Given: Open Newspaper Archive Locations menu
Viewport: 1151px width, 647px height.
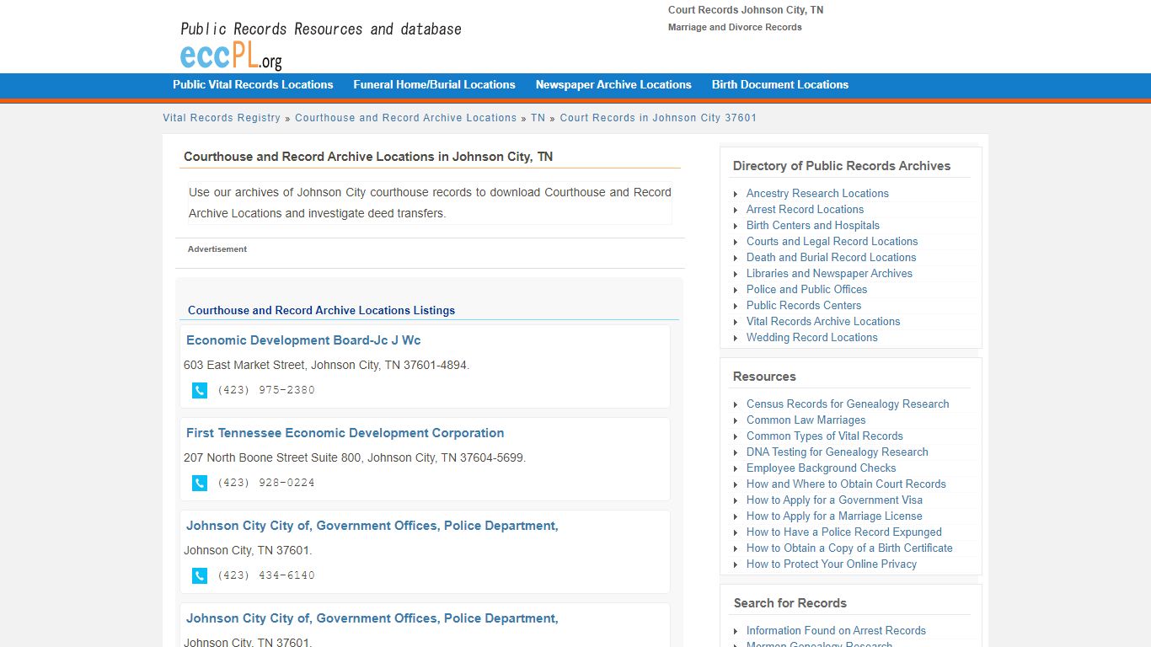Looking at the screenshot, I should (x=613, y=84).
